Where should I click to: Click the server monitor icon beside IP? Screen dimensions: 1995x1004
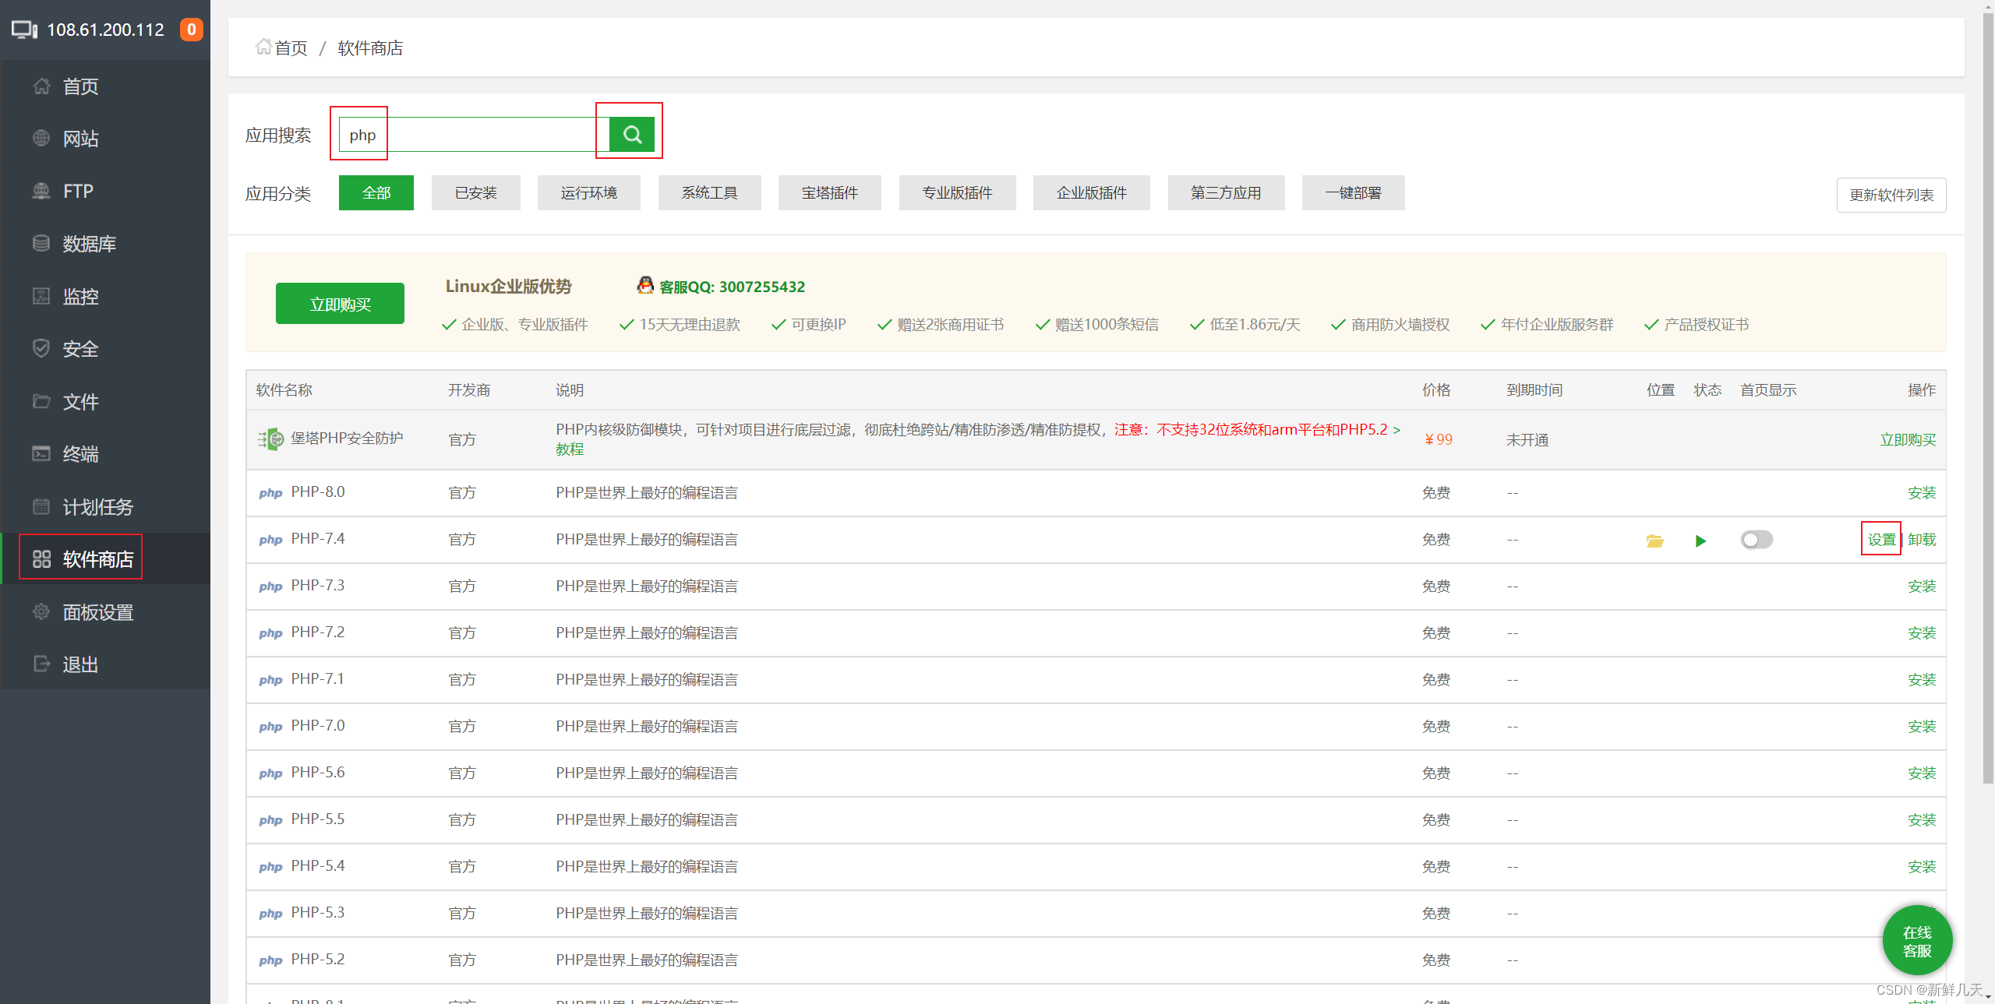(x=24, y=30)
